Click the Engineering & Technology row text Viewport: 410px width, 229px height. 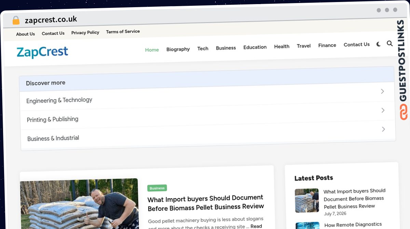pyautogui.click(x=59, y=100)
